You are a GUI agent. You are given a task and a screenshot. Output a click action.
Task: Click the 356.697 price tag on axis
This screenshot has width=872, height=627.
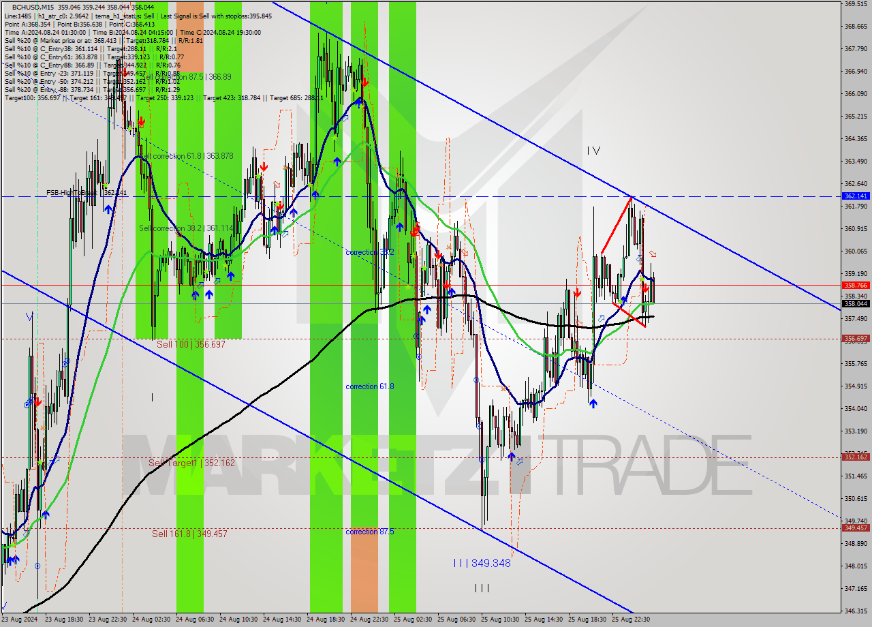click(856, 338)
